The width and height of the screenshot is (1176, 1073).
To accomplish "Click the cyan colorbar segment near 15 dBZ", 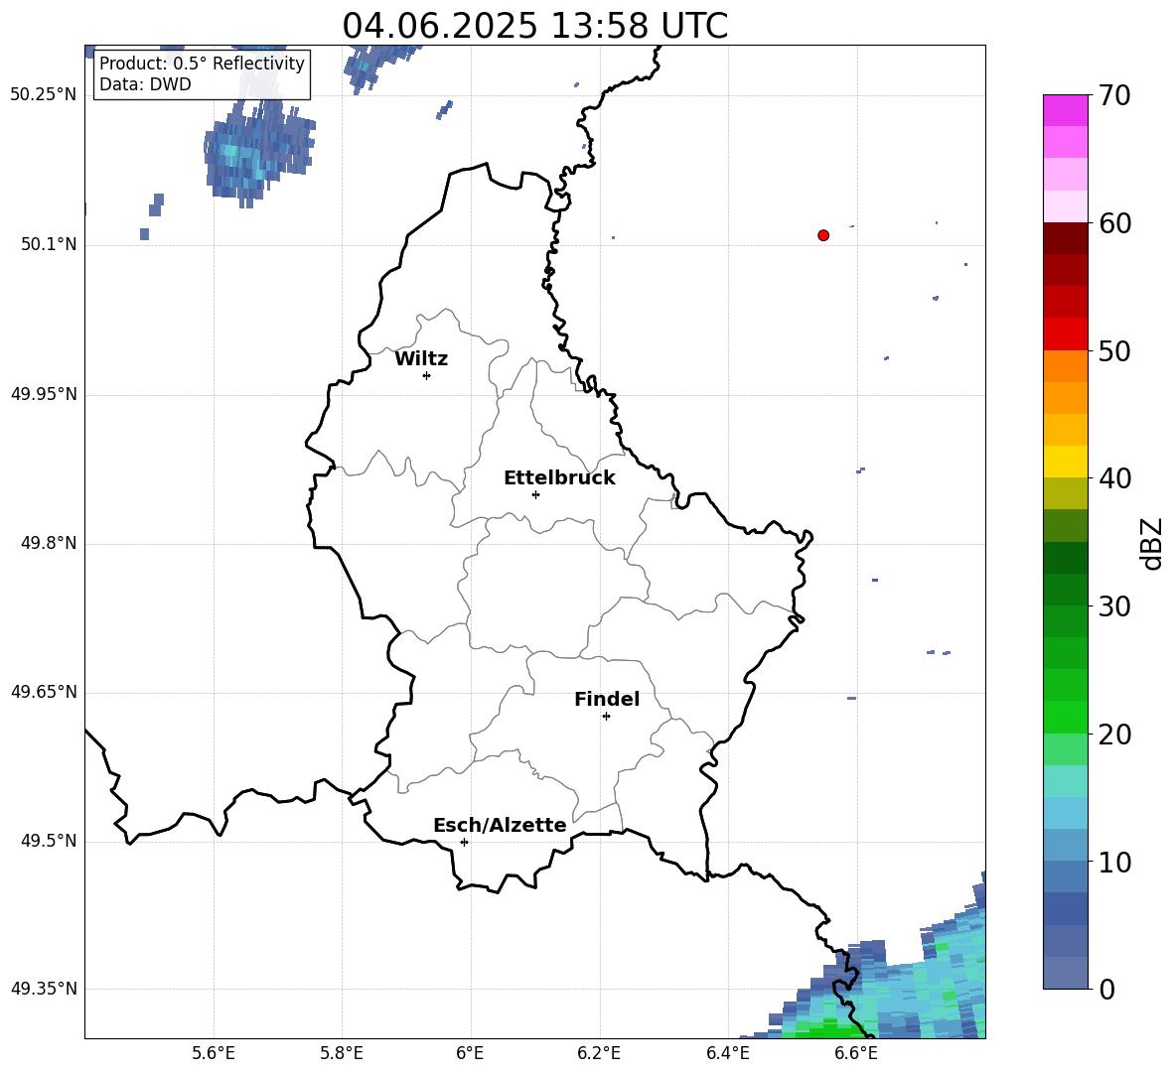I will coord(1065,781).
